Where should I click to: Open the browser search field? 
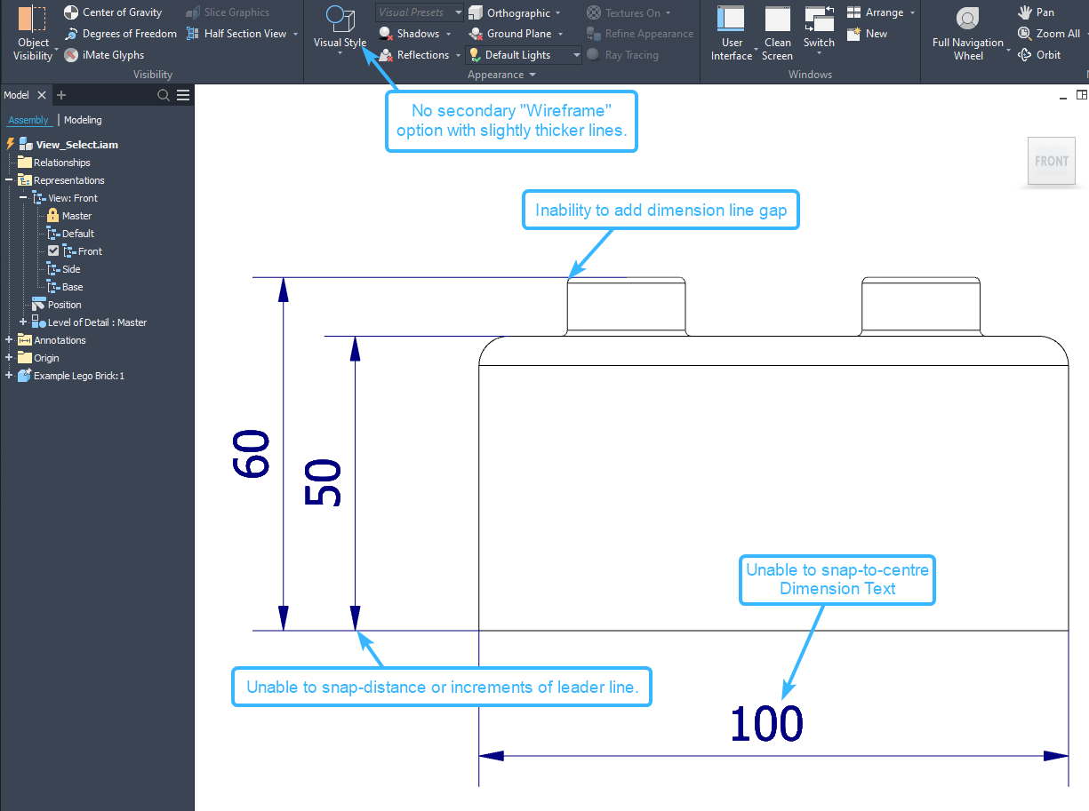pyautogui.click(x=165, y=94)
